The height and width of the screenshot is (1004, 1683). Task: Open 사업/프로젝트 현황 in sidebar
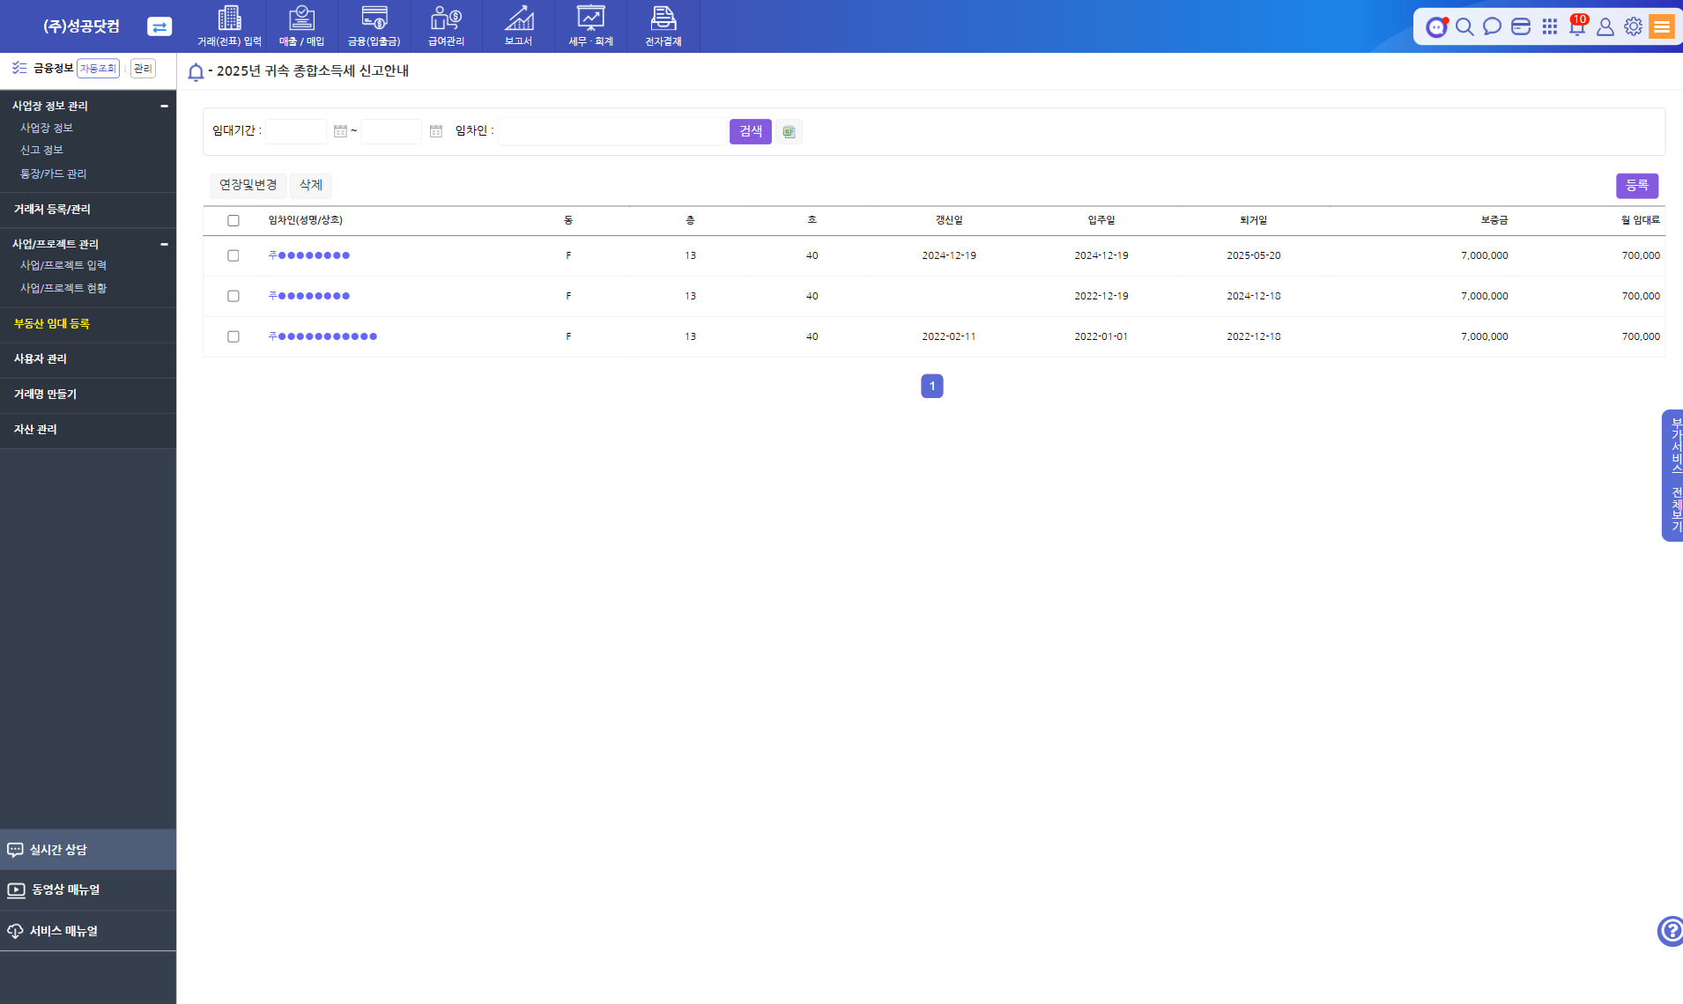pyautogui.click(x=63, y=288)
